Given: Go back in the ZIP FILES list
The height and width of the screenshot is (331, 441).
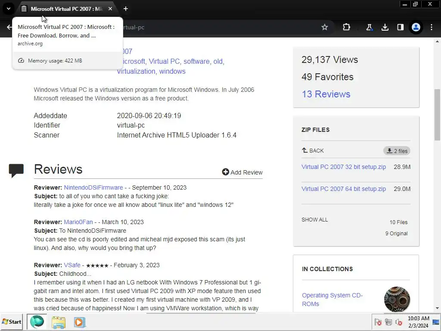Looking at the screenshot, I should pyautogui.click(x=313, y=150).
